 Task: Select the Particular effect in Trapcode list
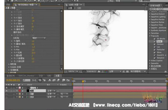(161, 50)
